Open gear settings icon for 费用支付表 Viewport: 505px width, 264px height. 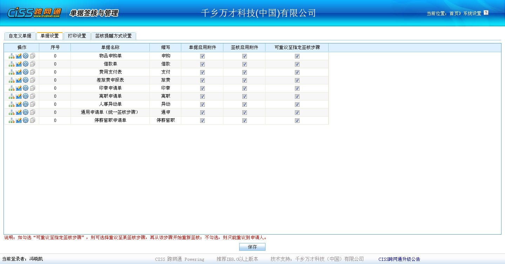[26, 72]
